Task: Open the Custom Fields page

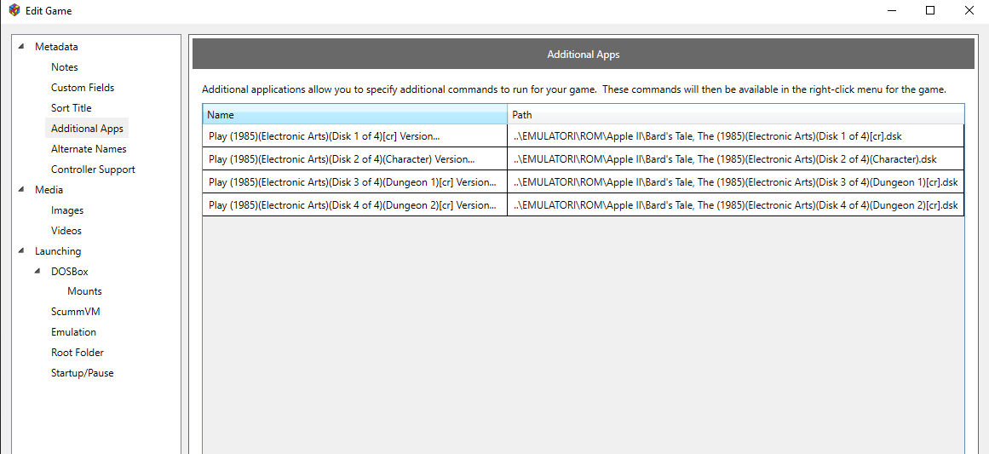Action: [83, 88]
